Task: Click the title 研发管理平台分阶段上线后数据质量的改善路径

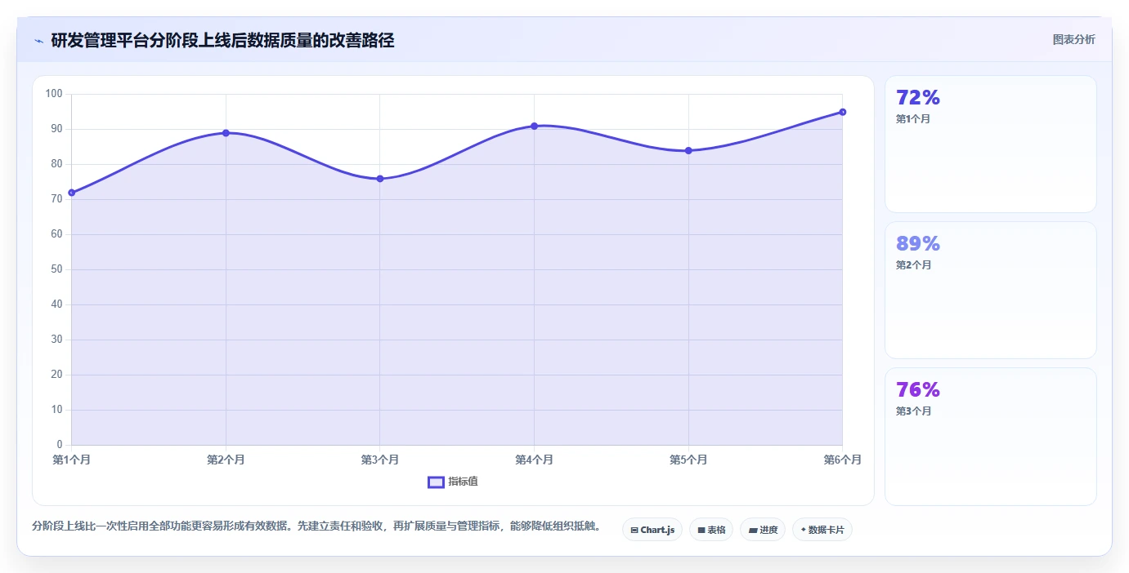Action: pos(222,41)
